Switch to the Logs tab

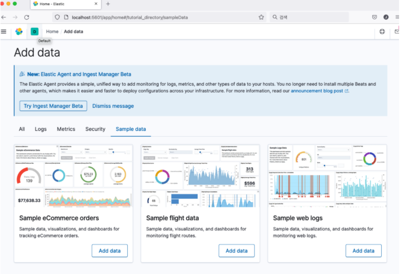tap(40, 129)
